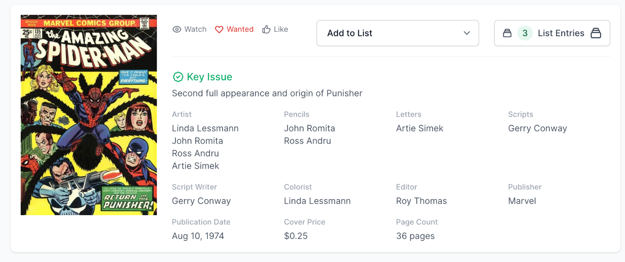
Task: Select John Romita under Pencils
Action: pyautogui.click(x=309, y=128)
